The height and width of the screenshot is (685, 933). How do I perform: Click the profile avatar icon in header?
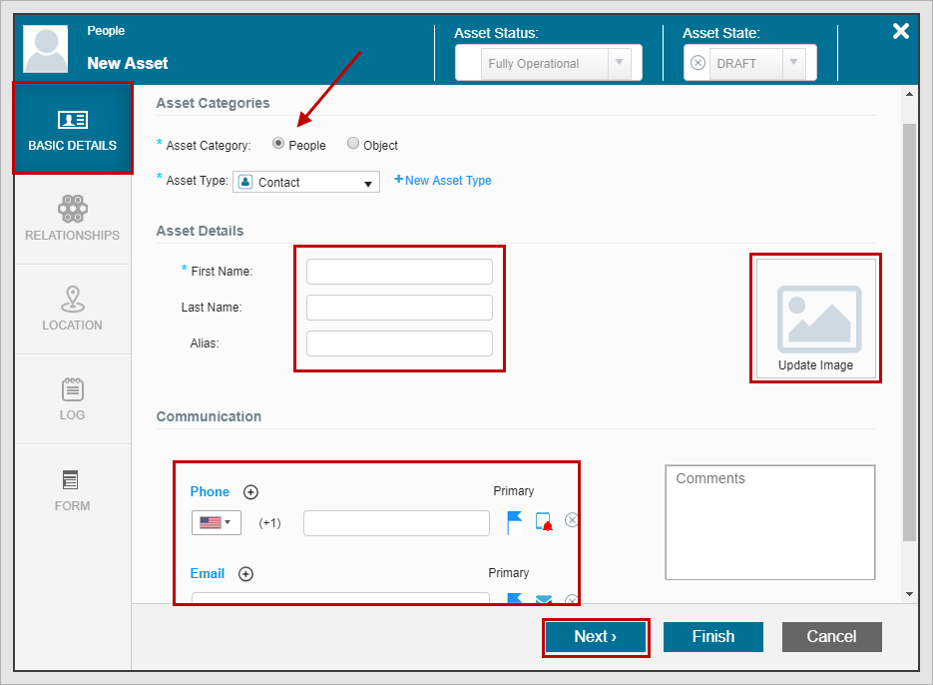[x=46, y=48]
